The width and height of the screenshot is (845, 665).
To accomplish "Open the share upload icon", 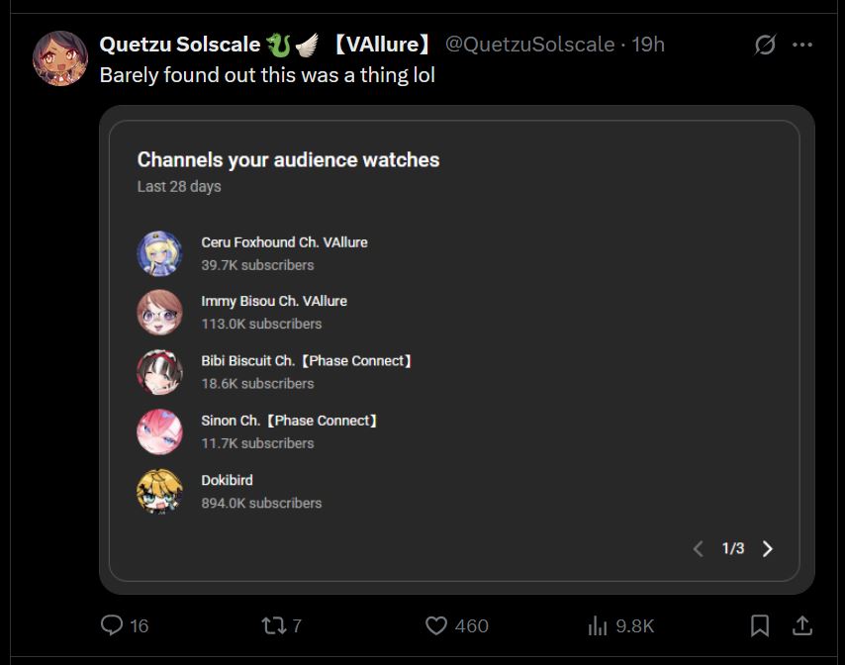I will tap(802, 625).
